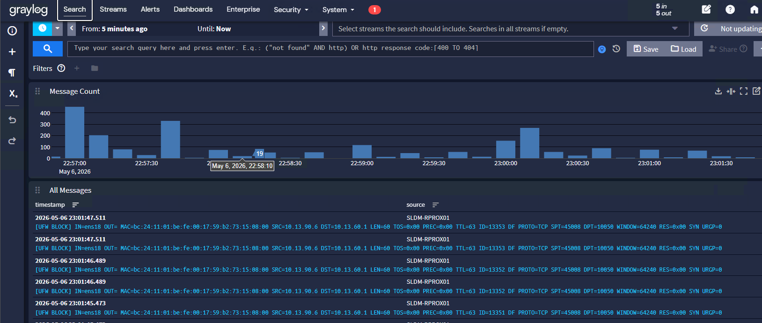Edit the Message Count widget

756,91
